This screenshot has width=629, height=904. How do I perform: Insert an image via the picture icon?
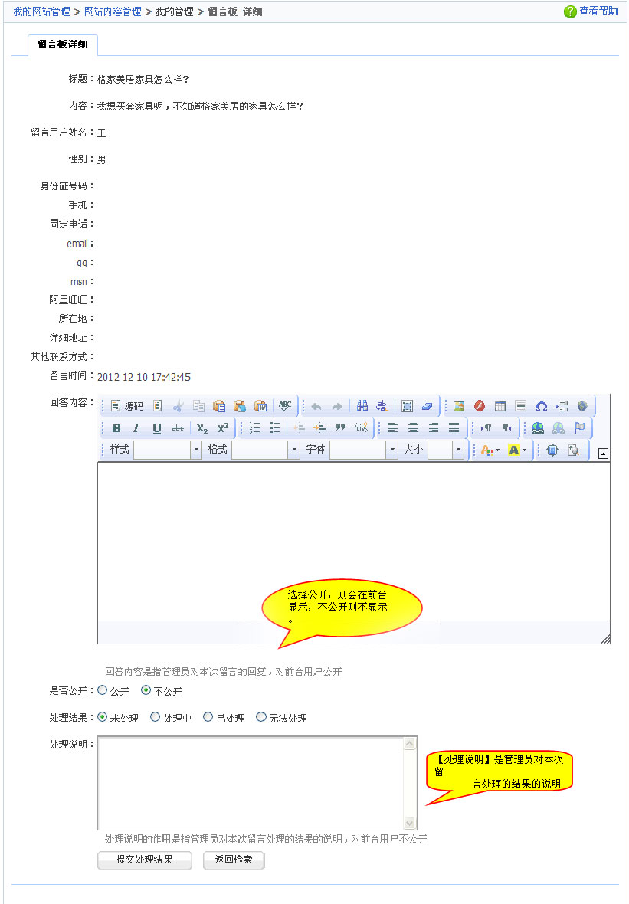pyautogui.click(x=459, y=406)
